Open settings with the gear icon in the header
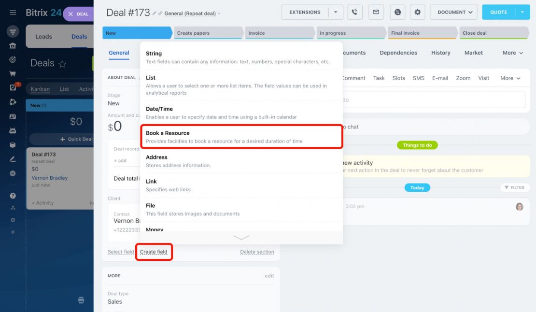 click(x=417, y=12)
